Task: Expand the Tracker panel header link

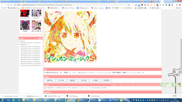Action: click(x=40, y=39)
